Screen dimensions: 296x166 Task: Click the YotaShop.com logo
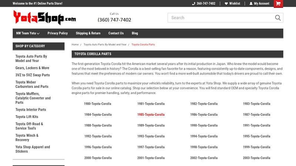pyautogui.click(x=44, y=17)
